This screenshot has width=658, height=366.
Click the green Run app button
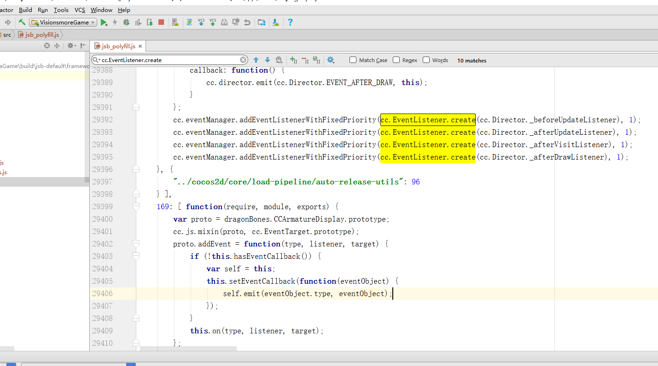pos(104,22)
